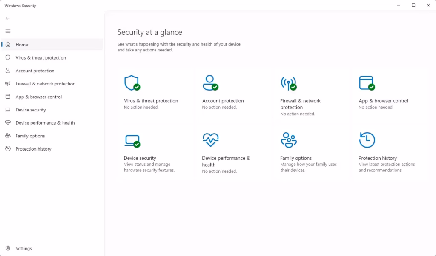
Task: Click "Manage how your family uses their devices." text
Action: tap(308, 167)
